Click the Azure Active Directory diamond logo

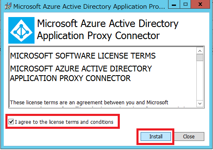pyautogui.click(x=21, y=30)
